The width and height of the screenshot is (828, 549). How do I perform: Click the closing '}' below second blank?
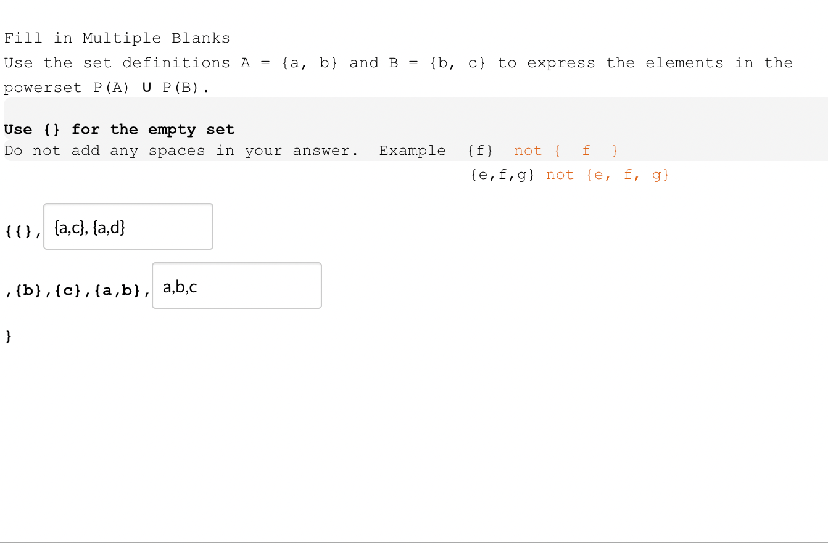coord(8,335)
